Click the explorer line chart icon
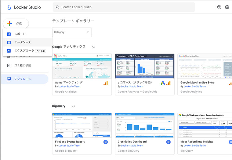The image size is (232, 160). tap(9, 51)
